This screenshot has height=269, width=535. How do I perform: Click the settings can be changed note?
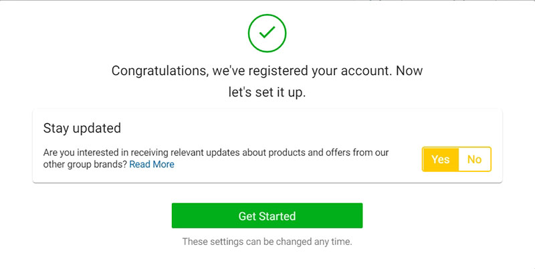pos(267,242)
